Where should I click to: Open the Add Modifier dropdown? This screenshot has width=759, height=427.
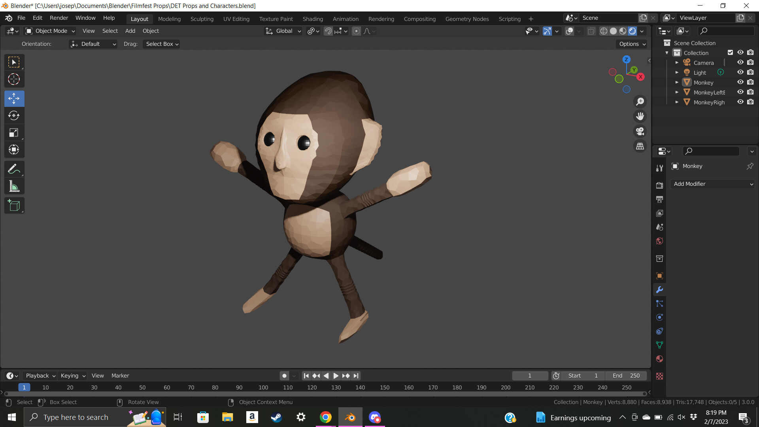712,184
